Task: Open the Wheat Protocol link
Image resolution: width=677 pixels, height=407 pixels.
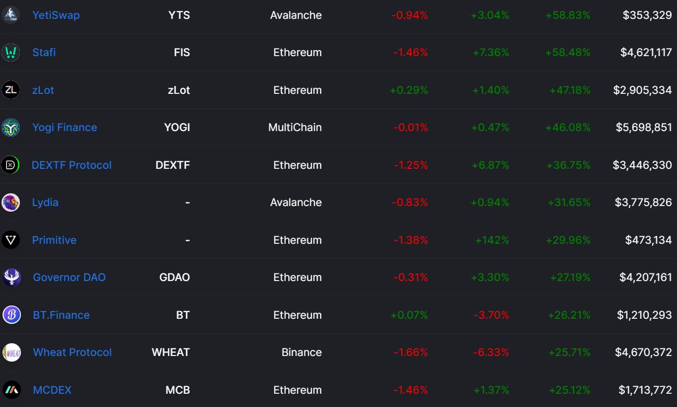Action: pos(72,352)
